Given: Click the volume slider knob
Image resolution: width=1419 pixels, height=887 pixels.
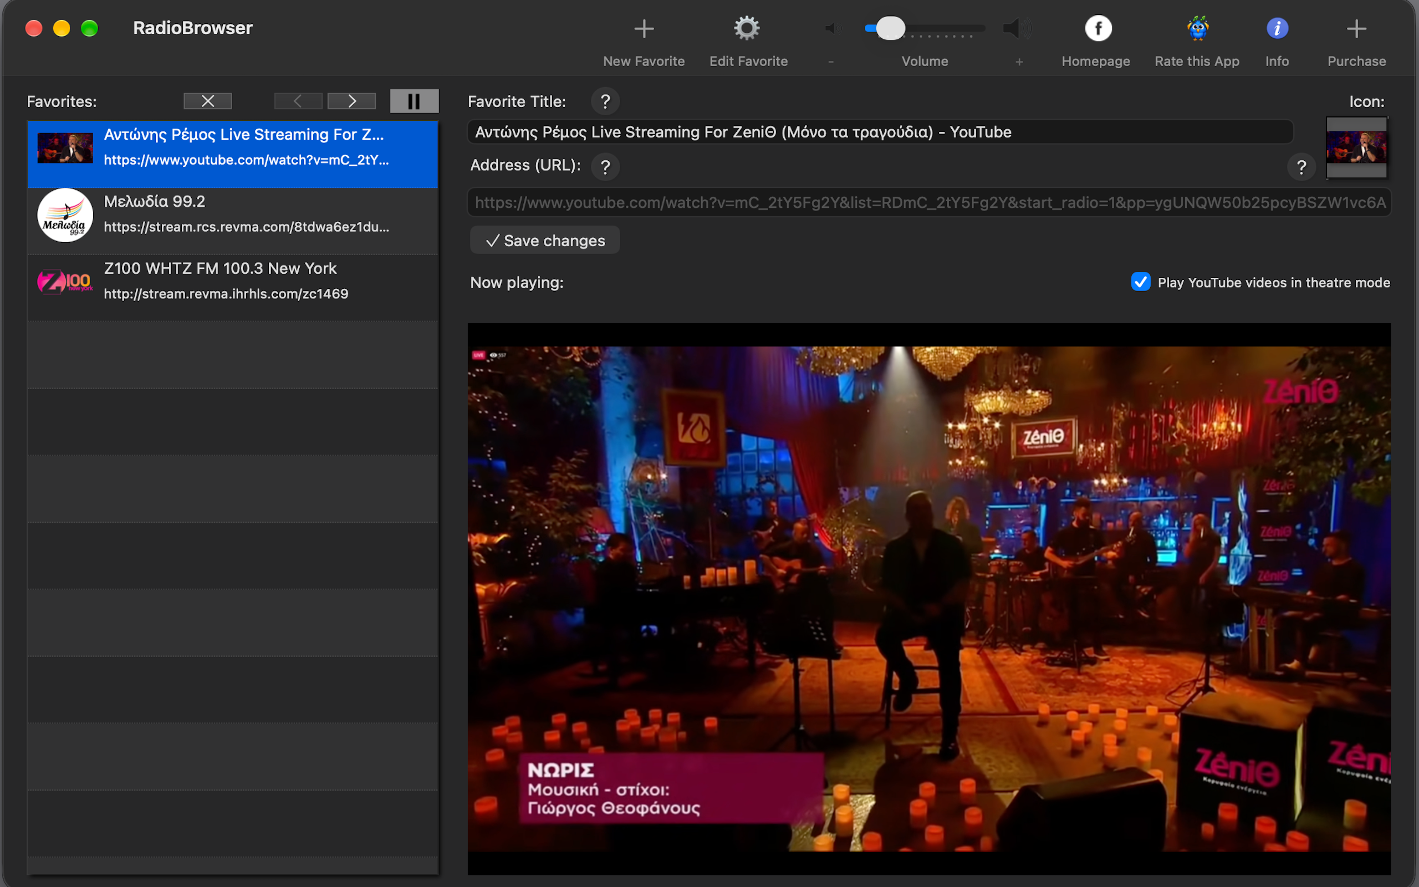Looking at the screenshot, I should [890, 28].
